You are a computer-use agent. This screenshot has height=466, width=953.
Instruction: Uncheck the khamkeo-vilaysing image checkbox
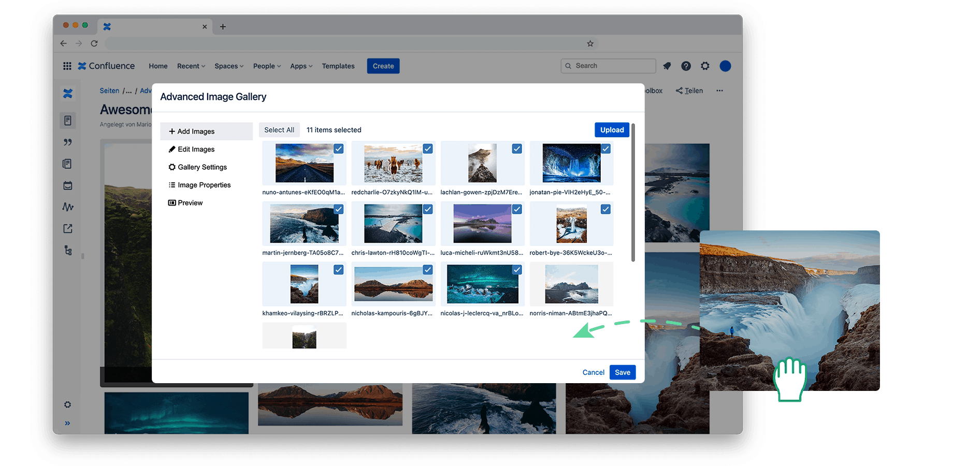pyautogui.click(x=339, y=270)
